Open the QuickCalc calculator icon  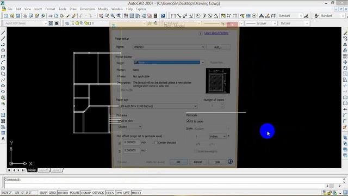pos(156,16)
